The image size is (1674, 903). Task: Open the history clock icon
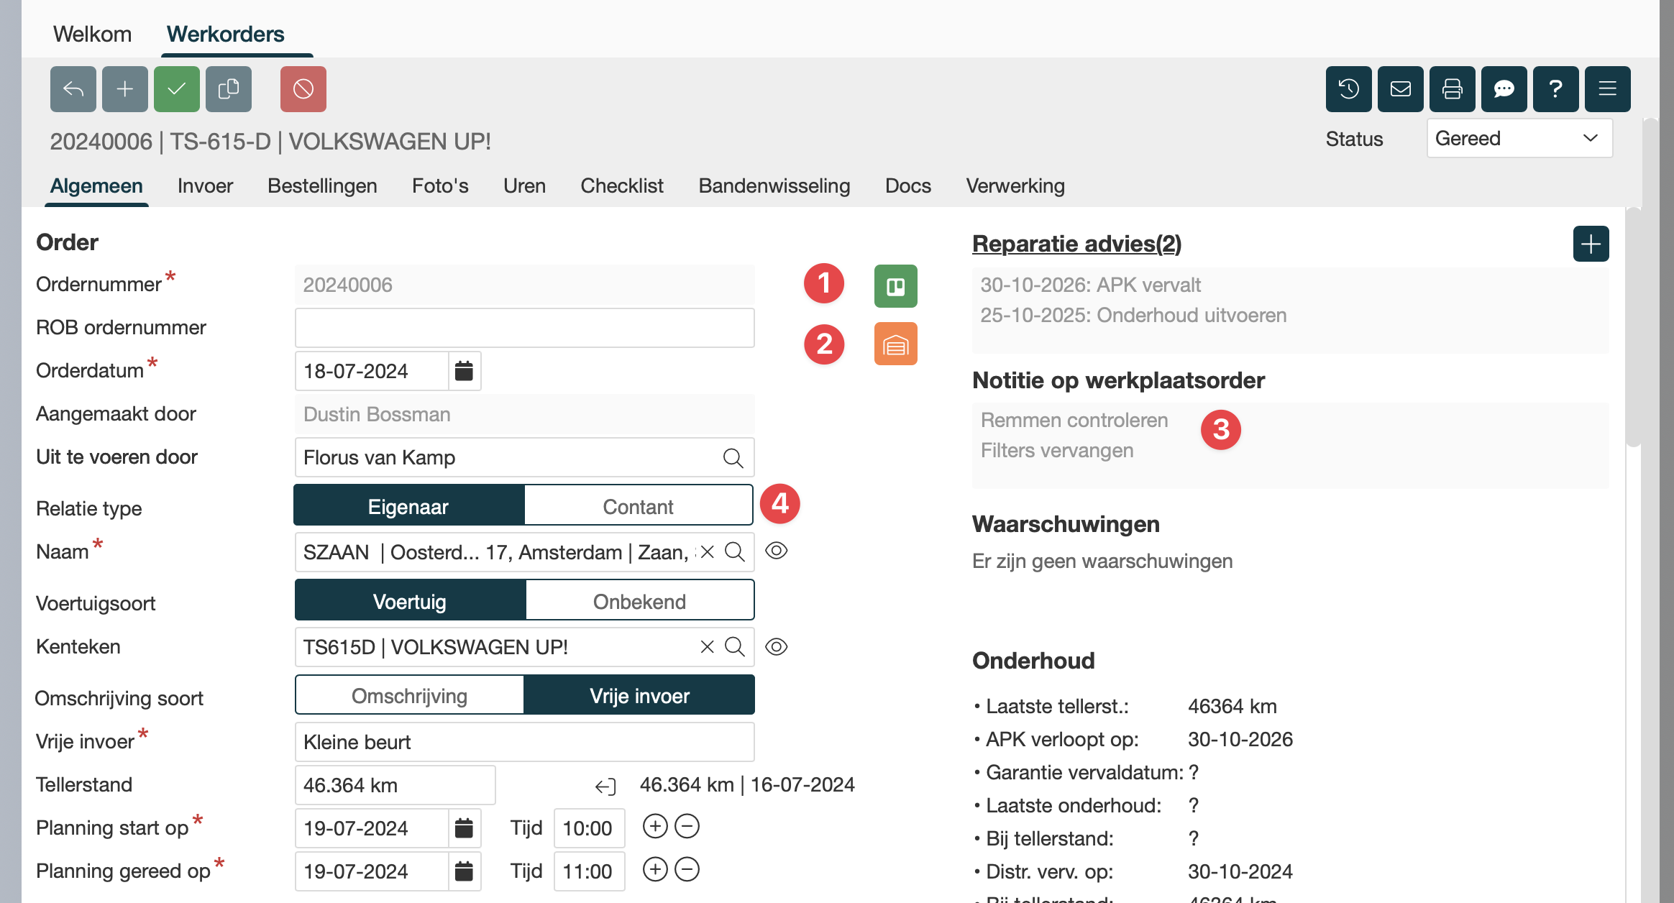(1348, 89)
